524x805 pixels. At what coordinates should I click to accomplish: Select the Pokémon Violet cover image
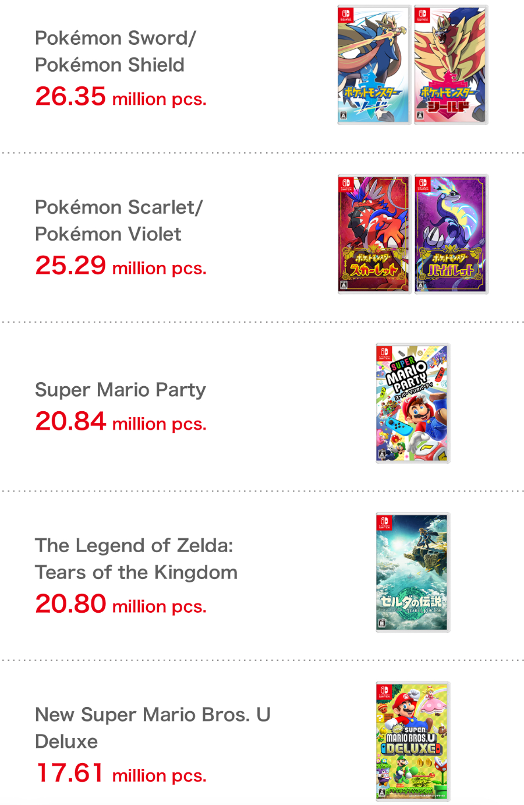[x=451, y=234]
